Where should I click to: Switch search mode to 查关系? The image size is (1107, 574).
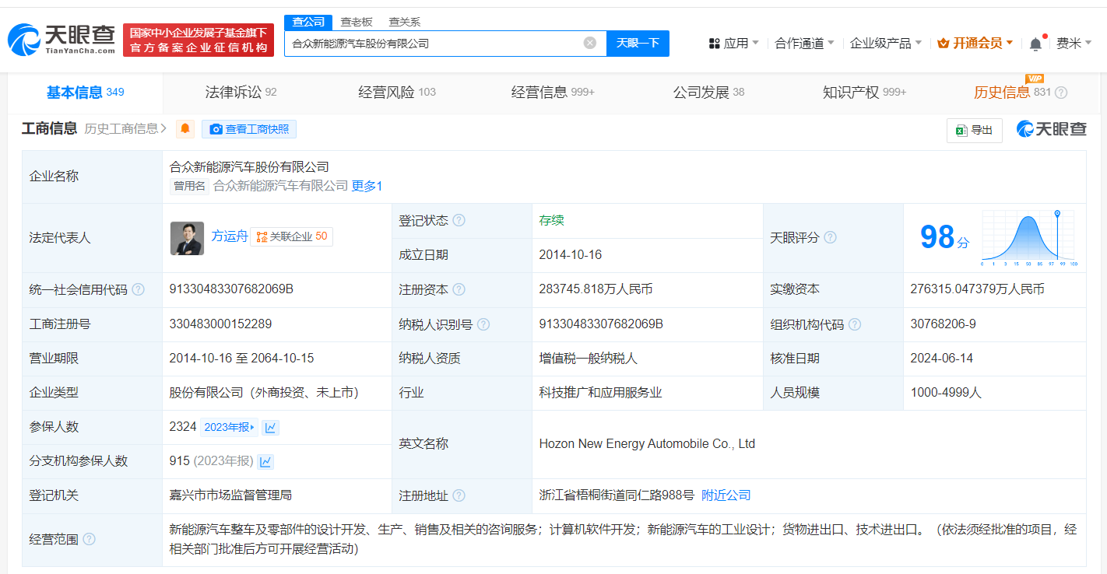(405, 22)
